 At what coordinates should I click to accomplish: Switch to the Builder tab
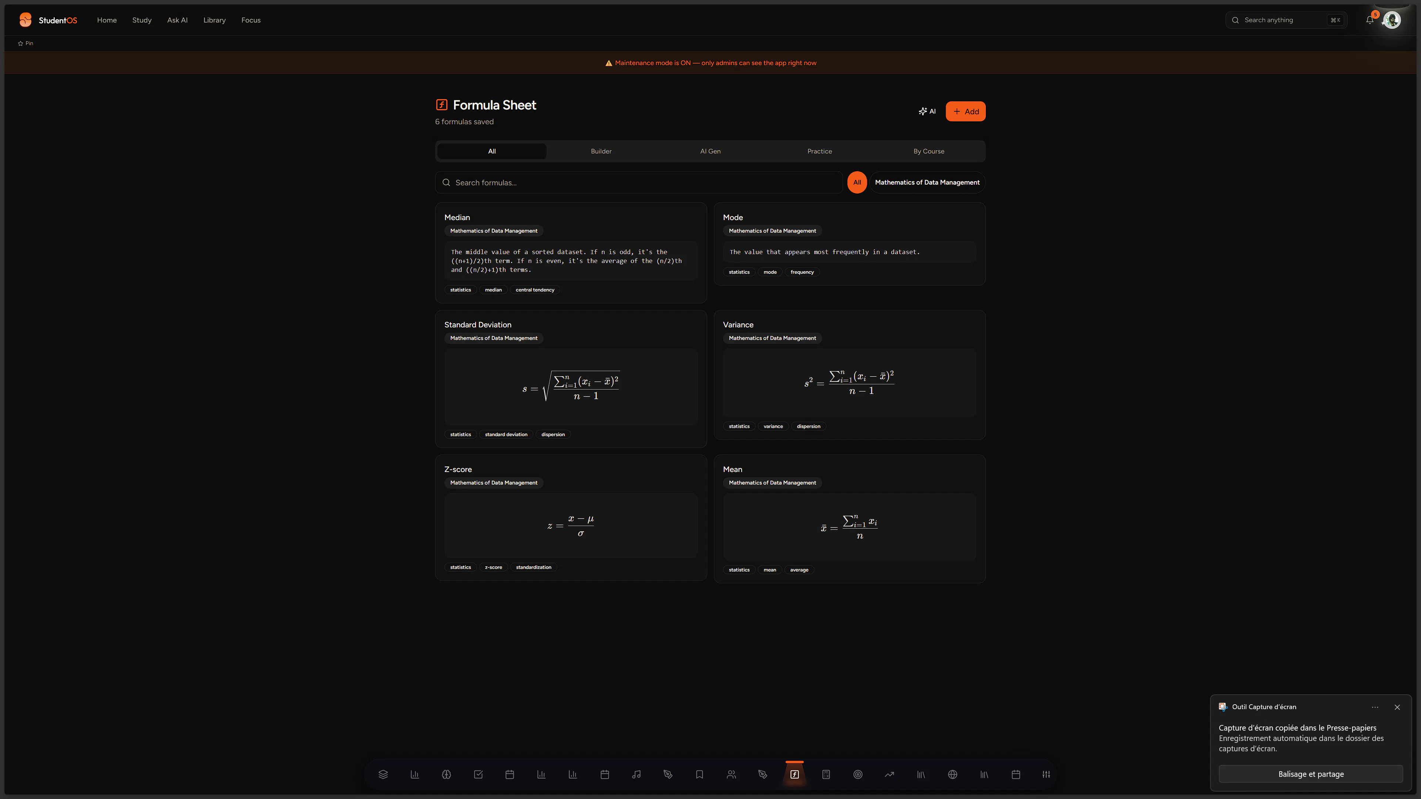[601, 151]
